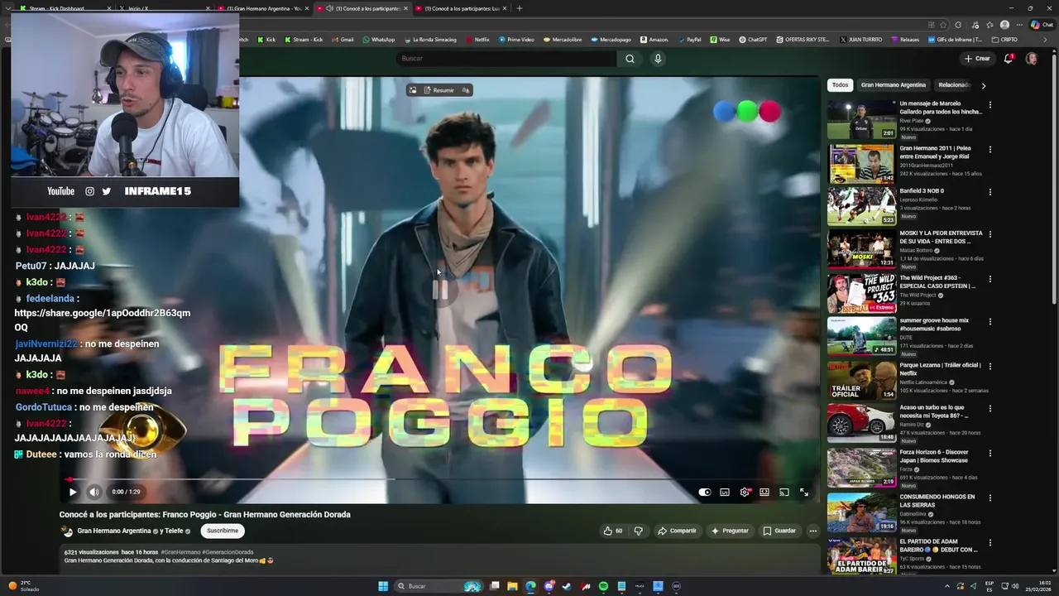Open YouTube notifications bell
Image resolution: width=1059 pixels, height=596 pixels.
(1009, 59)
